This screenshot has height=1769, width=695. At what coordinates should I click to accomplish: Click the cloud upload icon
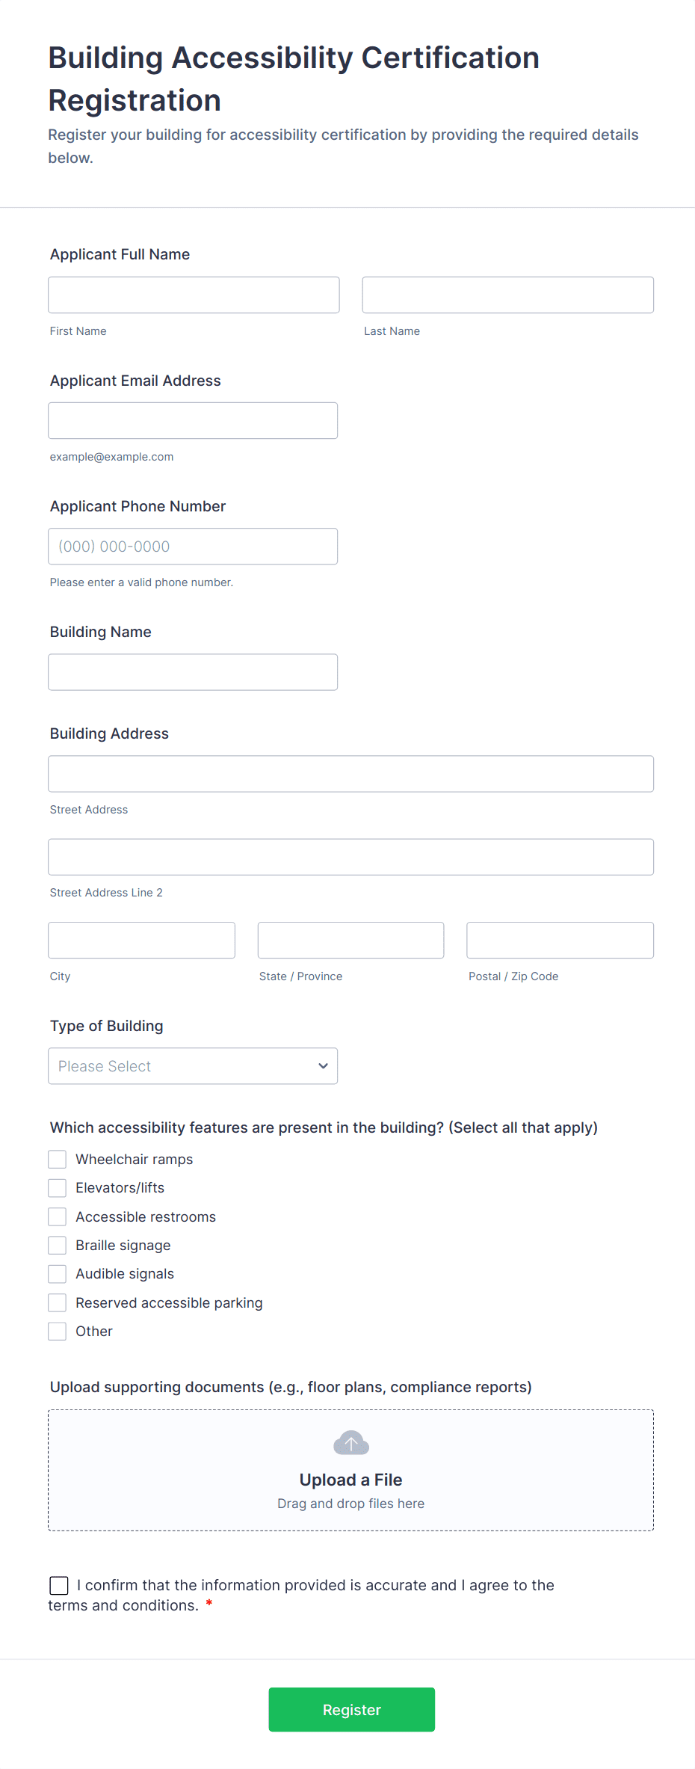pyautogui.click(x=350, y=1443)
